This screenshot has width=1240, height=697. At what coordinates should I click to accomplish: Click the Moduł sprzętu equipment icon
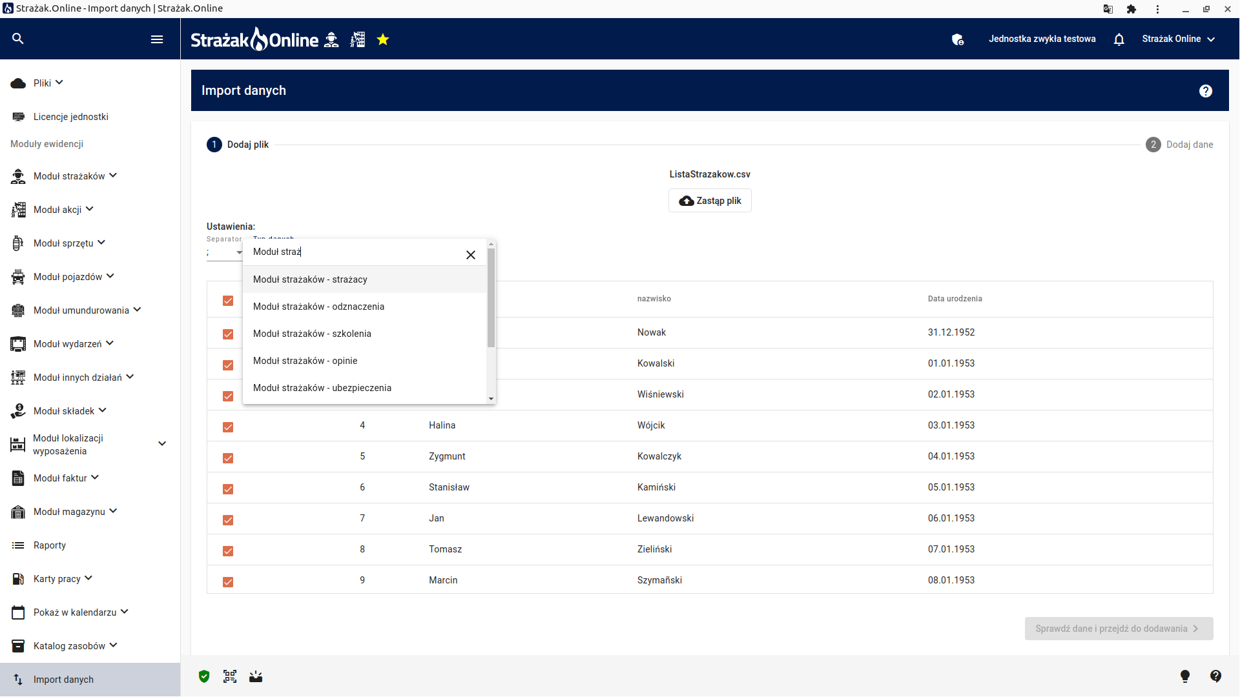click(18, 243)
